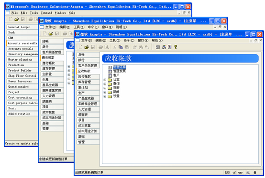Select Administration in English window sidebar
Image resolution: width=265 pixels, height=178 pixels.
22,114
